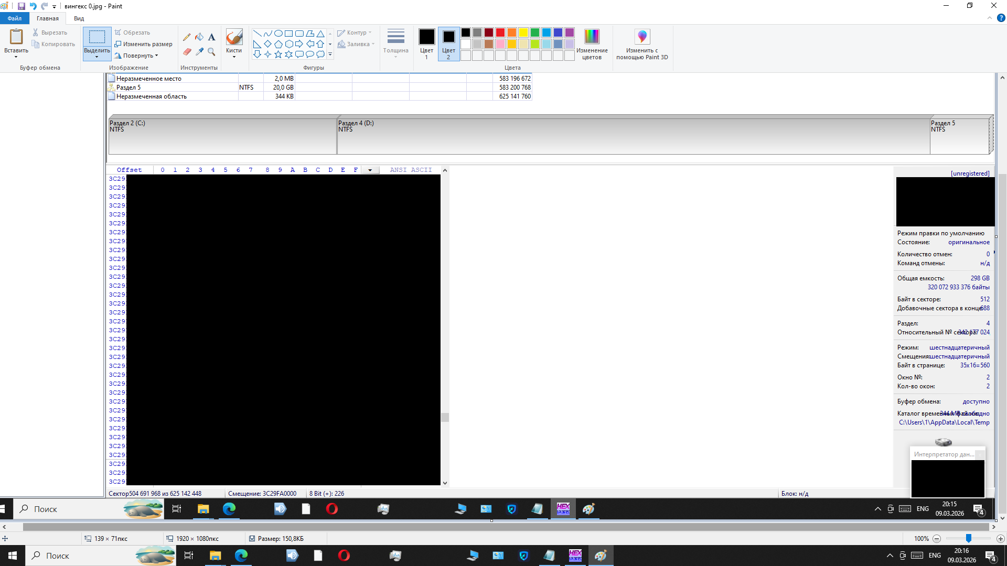Select the Pencil tool
This screenshot has height=566, width=1007.
(x=187, y=37)
